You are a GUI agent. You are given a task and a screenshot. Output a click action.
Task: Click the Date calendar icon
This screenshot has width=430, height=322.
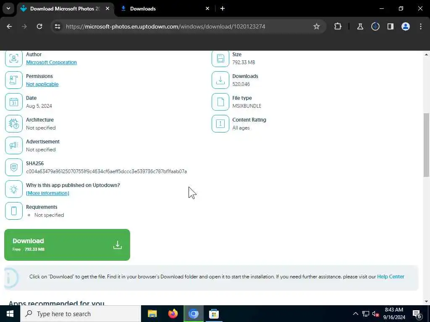(14, 102)
